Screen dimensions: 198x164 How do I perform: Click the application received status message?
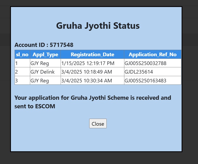(93, 102)
